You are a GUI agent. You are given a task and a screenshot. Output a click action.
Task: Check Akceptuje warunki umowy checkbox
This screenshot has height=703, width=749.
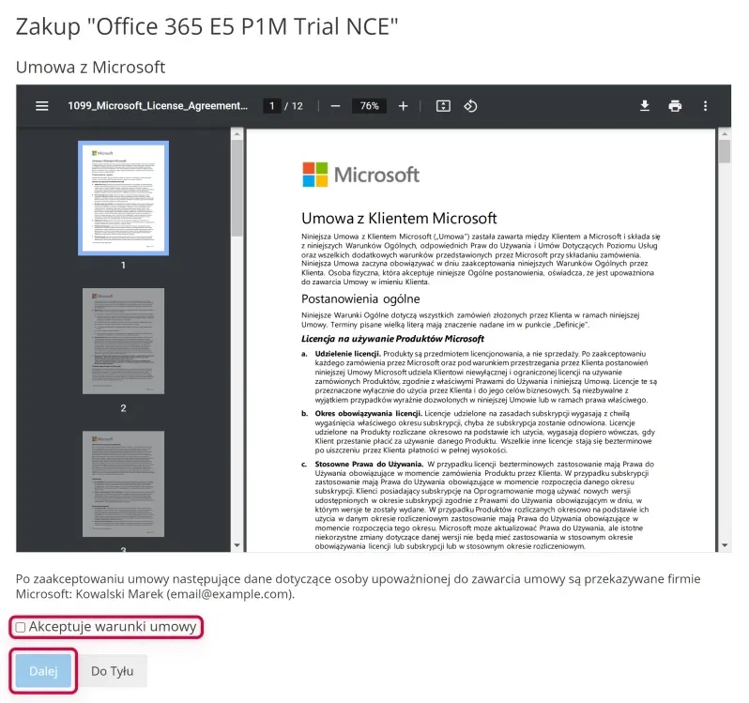point(21,627)
